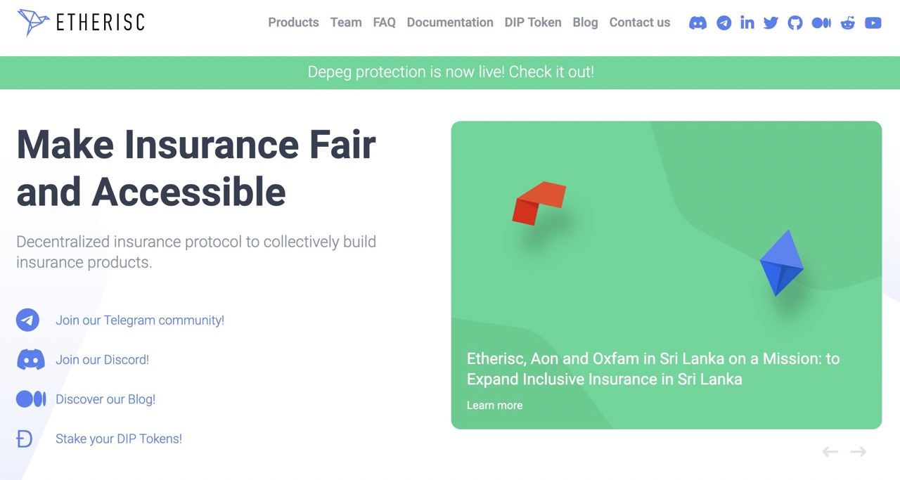Open the GitHub icon in the navbar
This screenshot has width=900, height=480.
[x=795, y=22]
